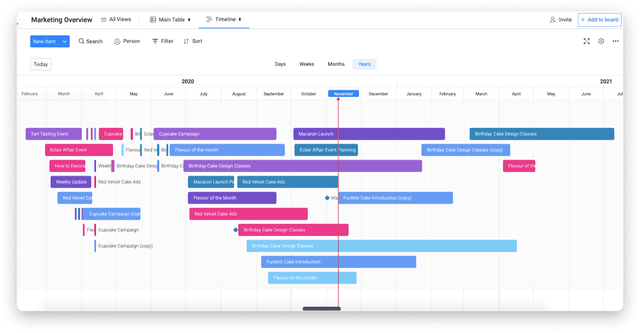Image resolution: width=640 pixels, height=333 pixels.
Task: Switch timeline scale to Months
Action: click(336, 64)
